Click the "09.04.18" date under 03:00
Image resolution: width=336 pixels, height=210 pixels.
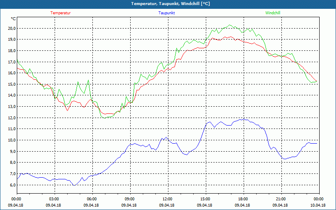click(53, 205)
